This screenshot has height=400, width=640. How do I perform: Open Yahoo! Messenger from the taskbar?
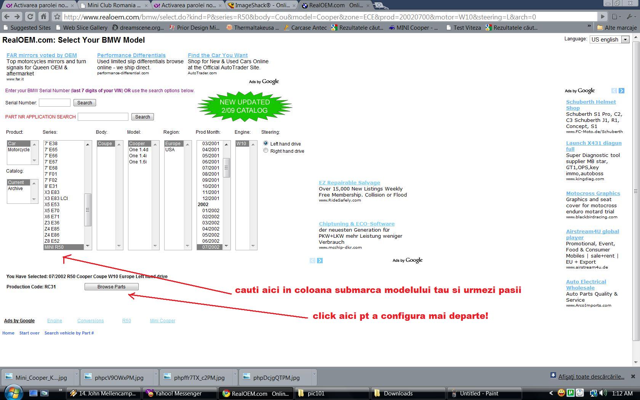coord(179,393)
